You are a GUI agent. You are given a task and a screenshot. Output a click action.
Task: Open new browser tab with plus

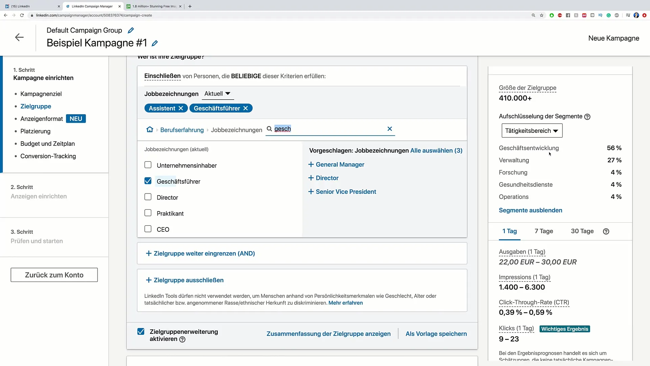[x=190, y=6]
